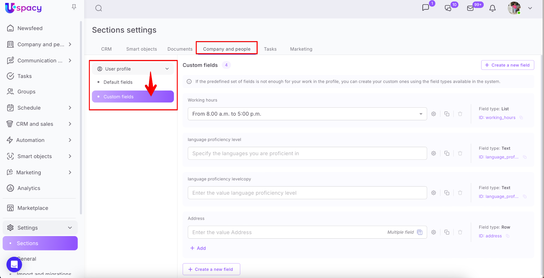
Task: Select Default fields in User profile
Action: 118,82
